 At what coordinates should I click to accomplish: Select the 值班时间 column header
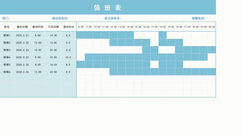[37, 27]
